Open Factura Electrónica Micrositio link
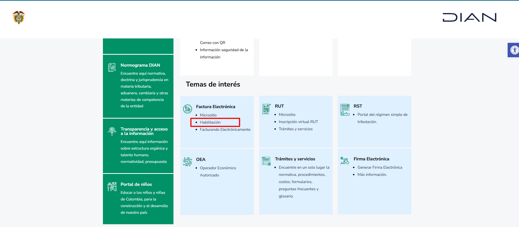The height and width of the screenshot is (227, 519). [208, 115]
